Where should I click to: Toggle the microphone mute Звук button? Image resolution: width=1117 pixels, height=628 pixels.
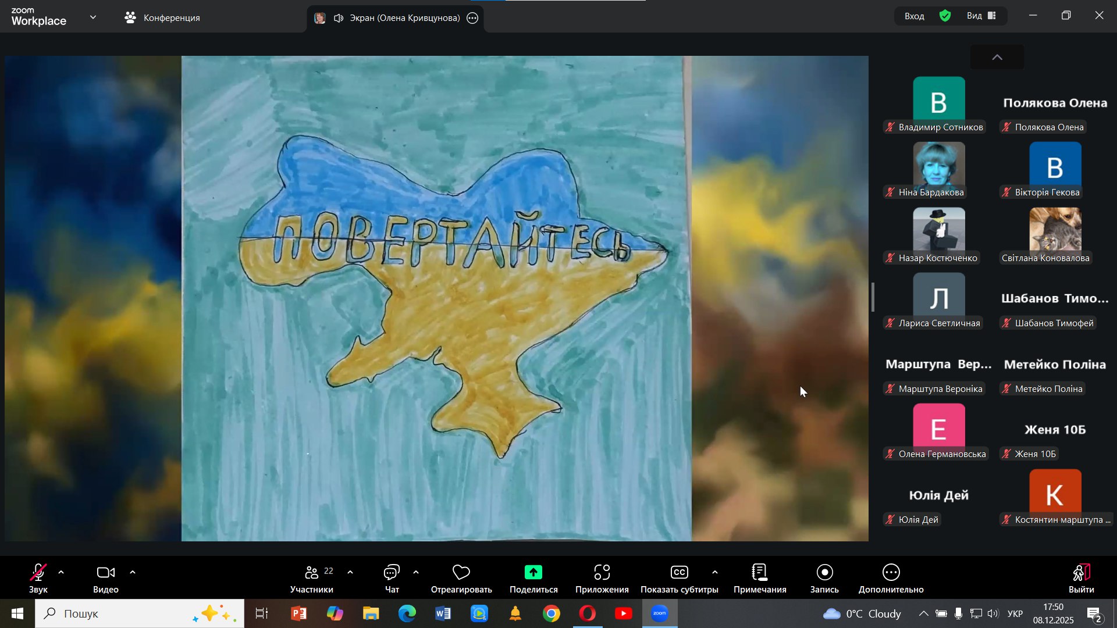point(38,573)
